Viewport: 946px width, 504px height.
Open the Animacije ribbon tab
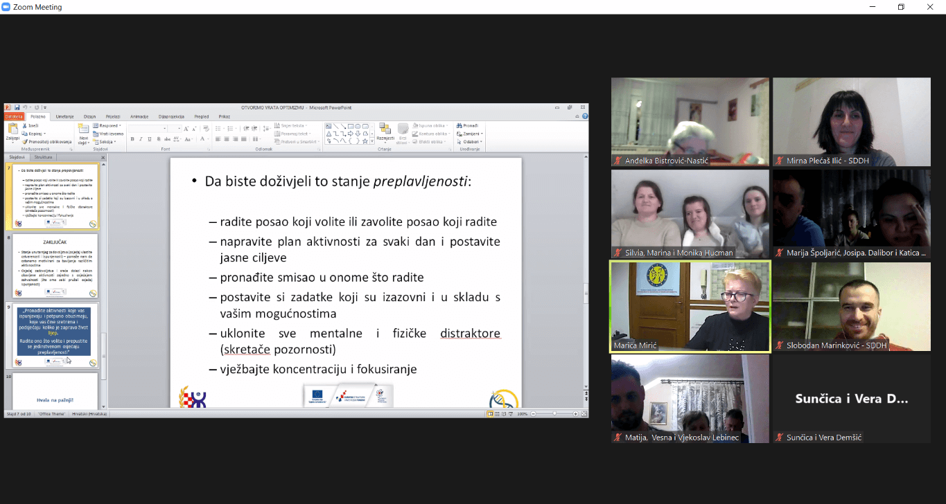click(139, 116)
